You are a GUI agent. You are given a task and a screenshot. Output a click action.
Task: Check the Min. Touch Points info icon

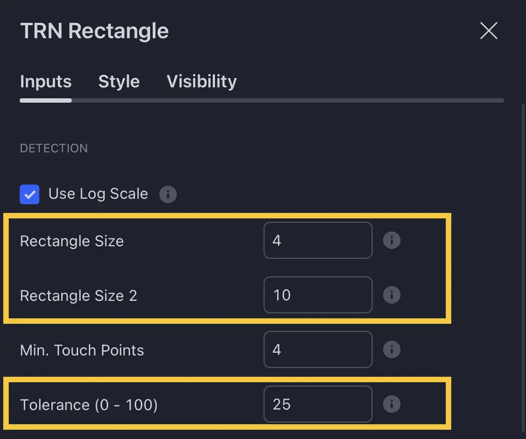pyautogui.click(x=392, y=349)
